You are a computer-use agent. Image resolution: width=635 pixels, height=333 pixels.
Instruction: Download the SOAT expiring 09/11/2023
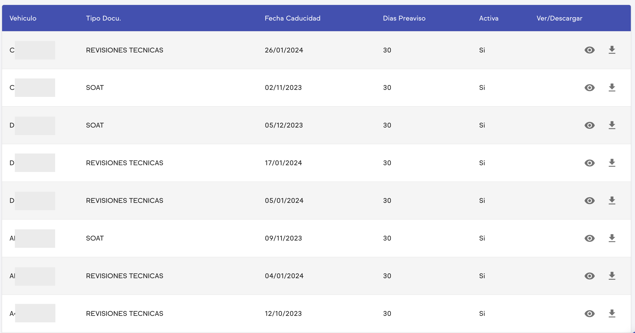click(612, 238)
